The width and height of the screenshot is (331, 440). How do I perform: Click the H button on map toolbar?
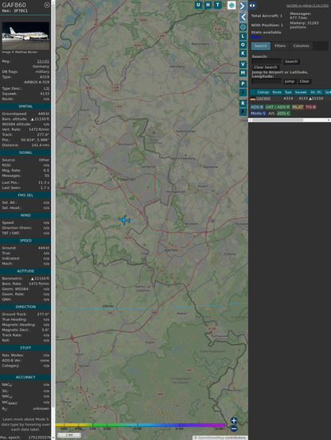[x=208, y=5]
